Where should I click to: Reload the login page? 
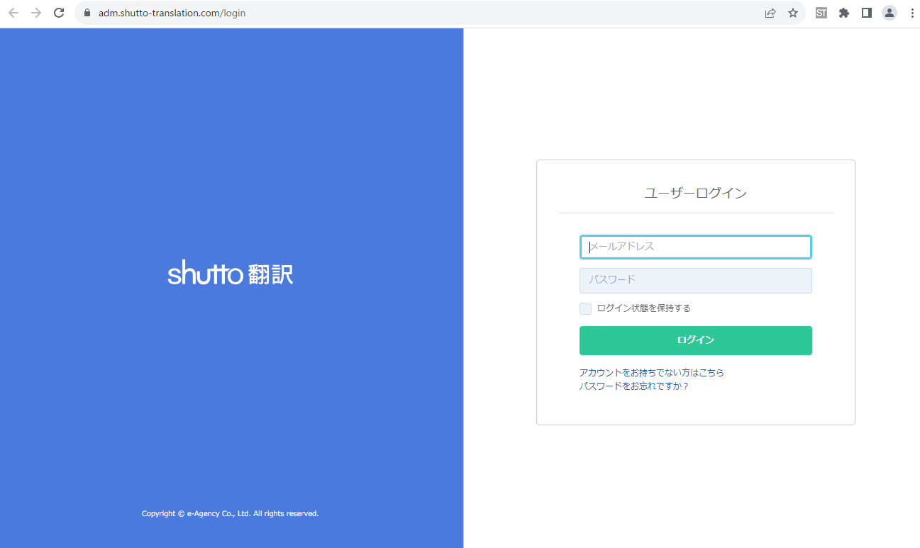[60, 13]
